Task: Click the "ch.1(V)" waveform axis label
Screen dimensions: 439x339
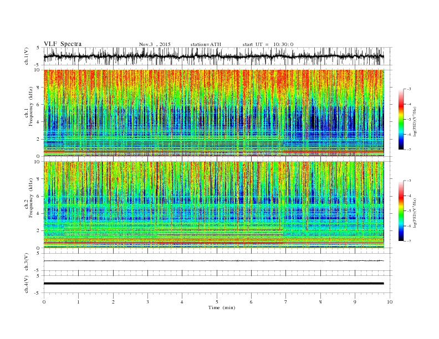Action: (27, 56)
